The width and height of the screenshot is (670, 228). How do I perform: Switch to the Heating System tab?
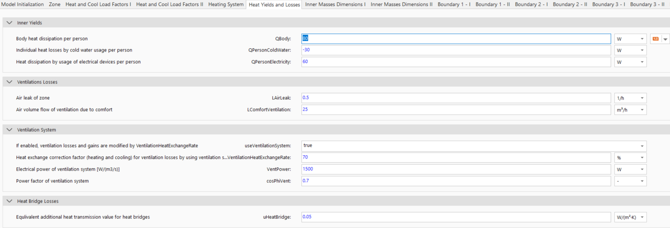coord(226,4)
